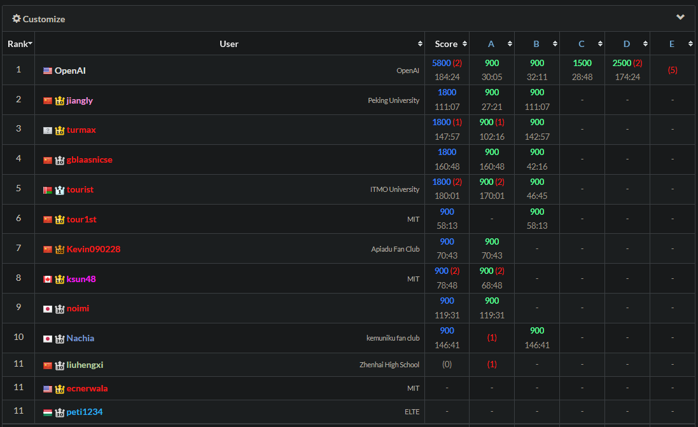Click the US flag beside OpenAI
Image resolution: width=698 pixels, height=427 pixels.
point(48,71)
